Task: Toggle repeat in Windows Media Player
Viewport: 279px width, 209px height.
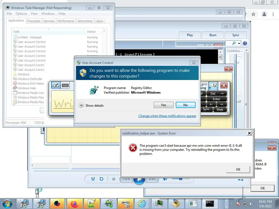Action: click(x=101, y=179)
